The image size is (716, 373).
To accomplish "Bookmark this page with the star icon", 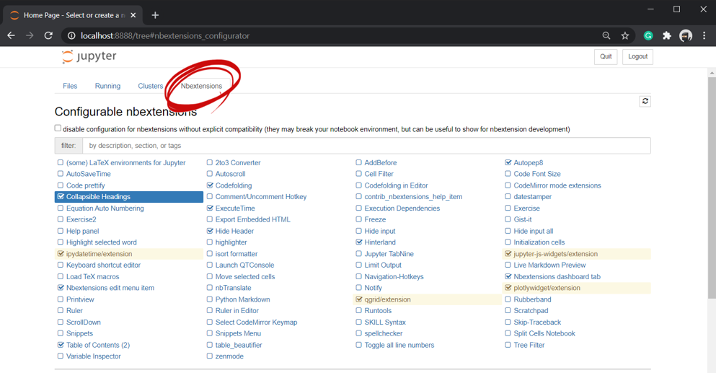I will coord(625,35).
